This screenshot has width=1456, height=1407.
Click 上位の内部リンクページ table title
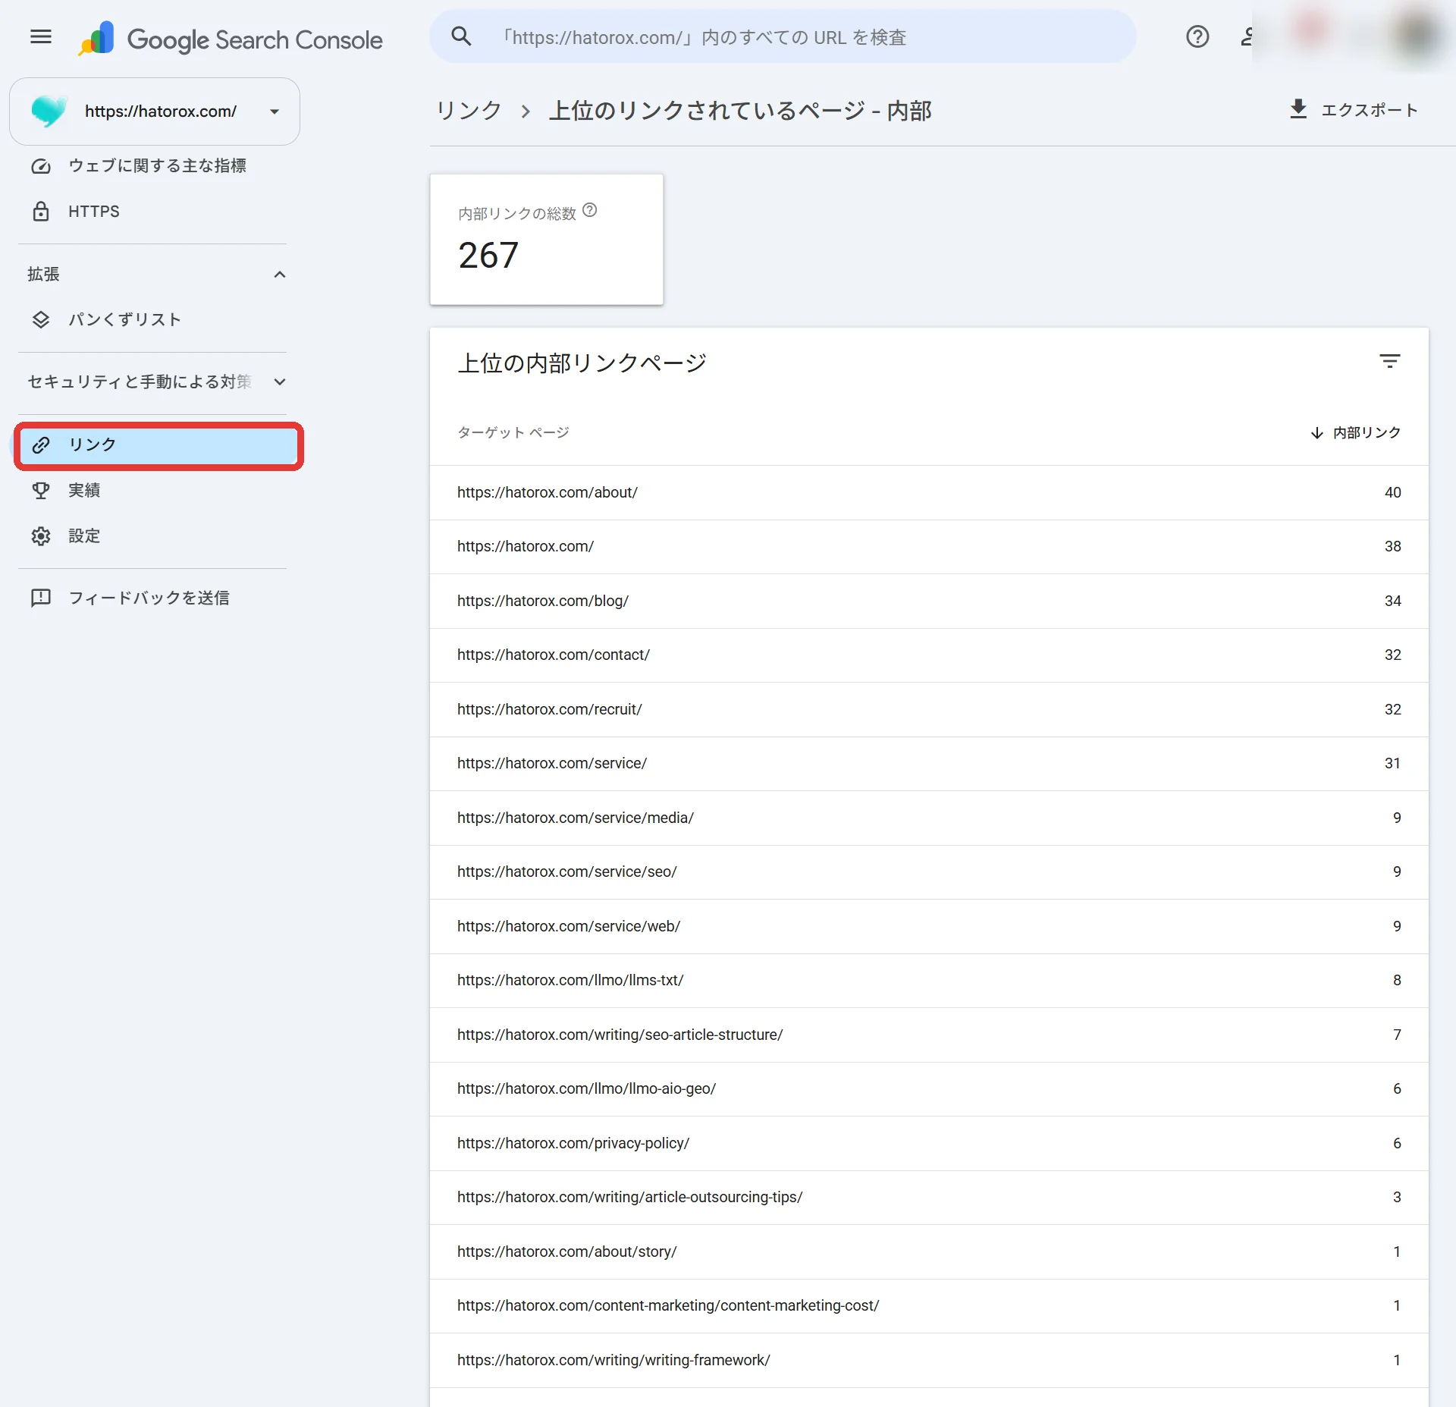[x=582, y=363]
